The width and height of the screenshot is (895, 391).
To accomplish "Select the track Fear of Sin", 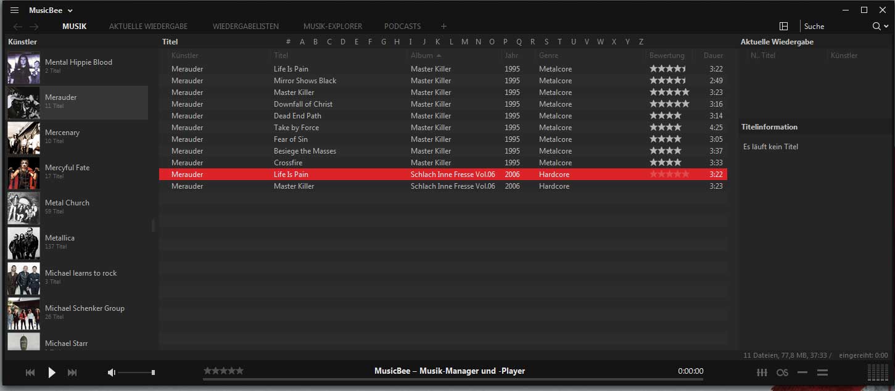I will pyautogui.click(x=443, y=139).
